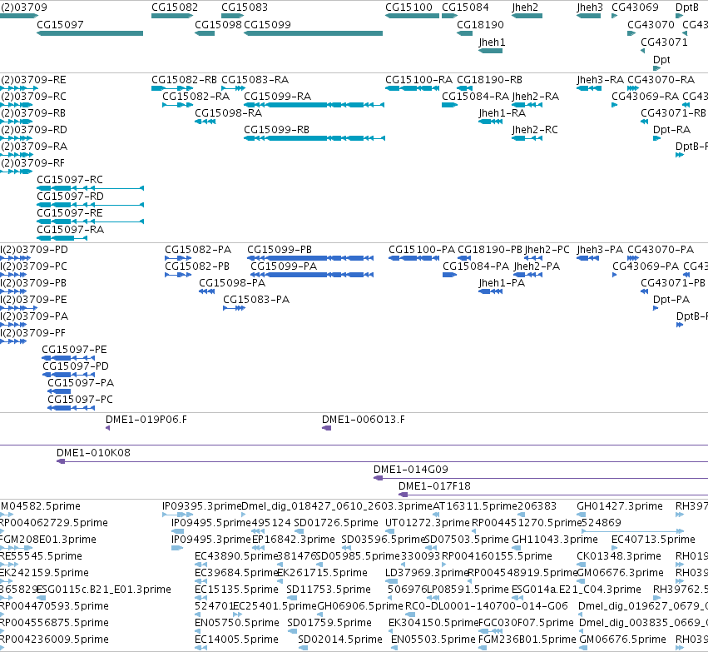The image size is (708, 652).
Task: Click the DptB gene label
Action: (686, 7)
